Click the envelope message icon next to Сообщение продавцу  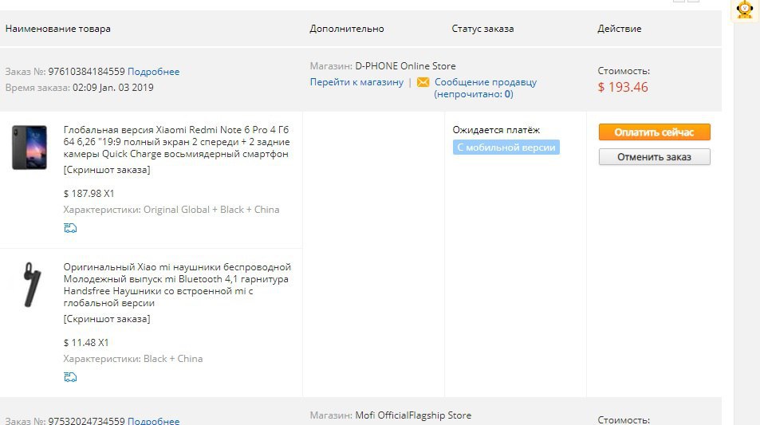pos(423,82)
